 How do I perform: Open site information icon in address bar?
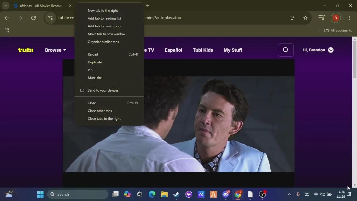click(x=50, y=18)
